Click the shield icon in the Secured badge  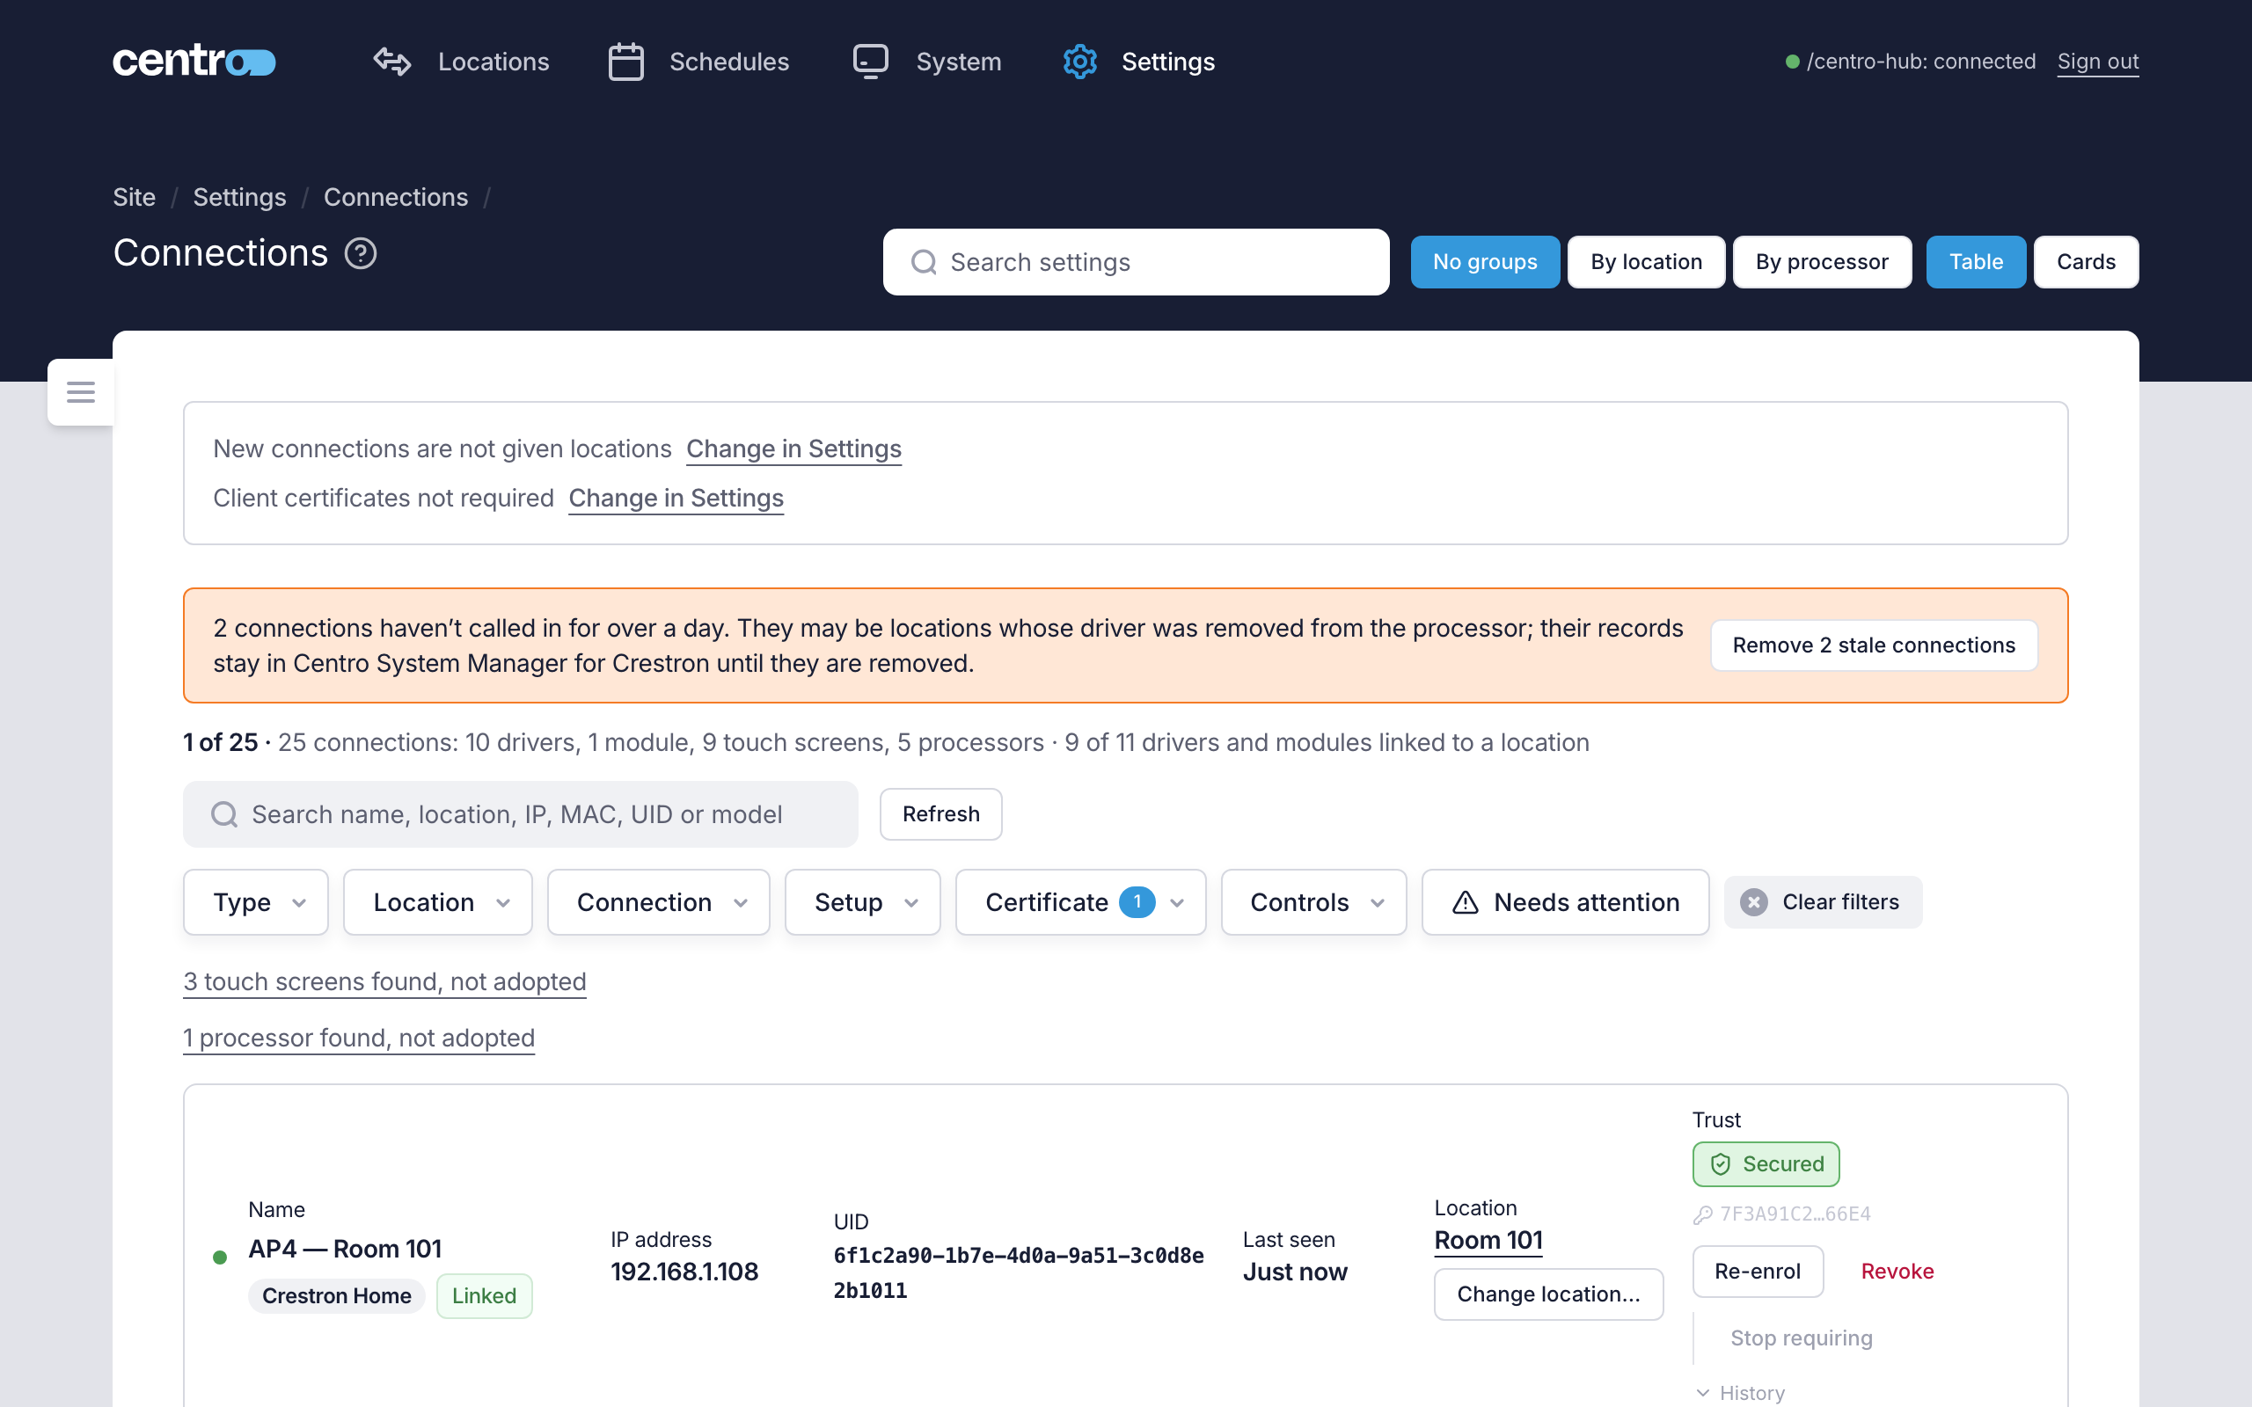pyautogui.click(x=1720, y=1164)
